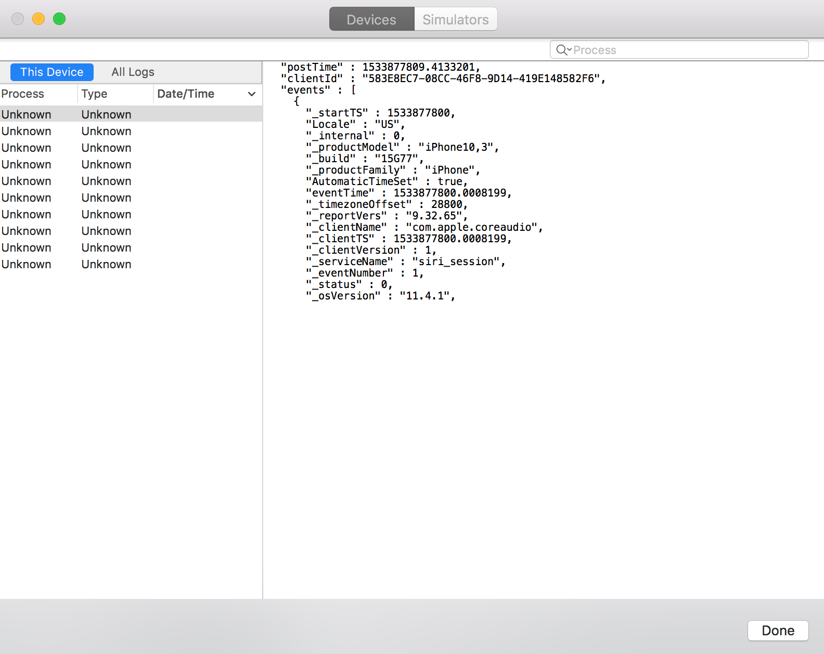The height and width of the screenshot is (654, 824).
Task: Click the "events" array line
Action: pos(318,90)
